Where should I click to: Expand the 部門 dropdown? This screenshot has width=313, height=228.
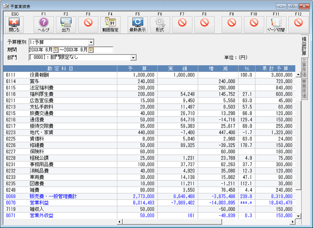(133, 58)
